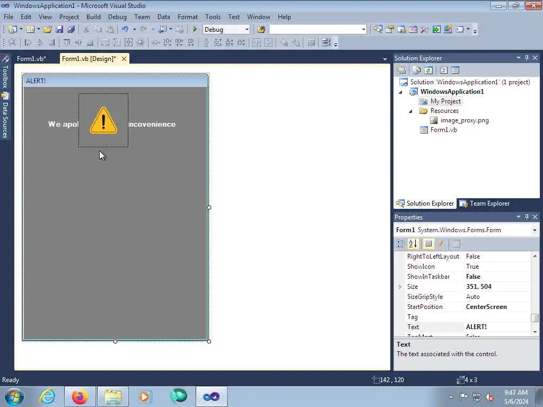This screenshot has height=407, width=543.
Task: Select Form1.vb in Solution Explorer
Action: 443,130
